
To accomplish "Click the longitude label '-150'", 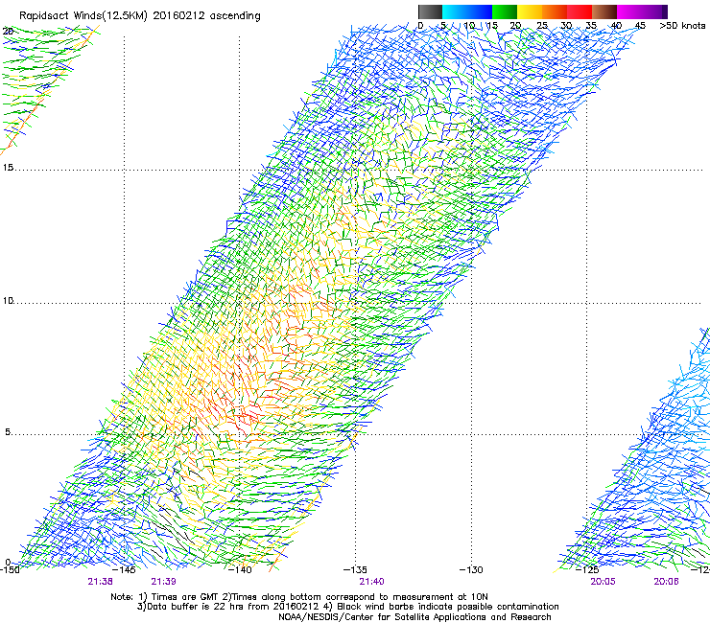I will coord(10,569).
